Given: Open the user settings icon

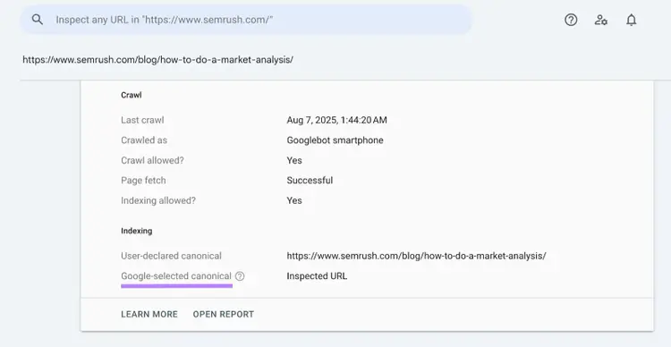Looking at the screenshot, I should pyautogui.click(x=601, y=20).
